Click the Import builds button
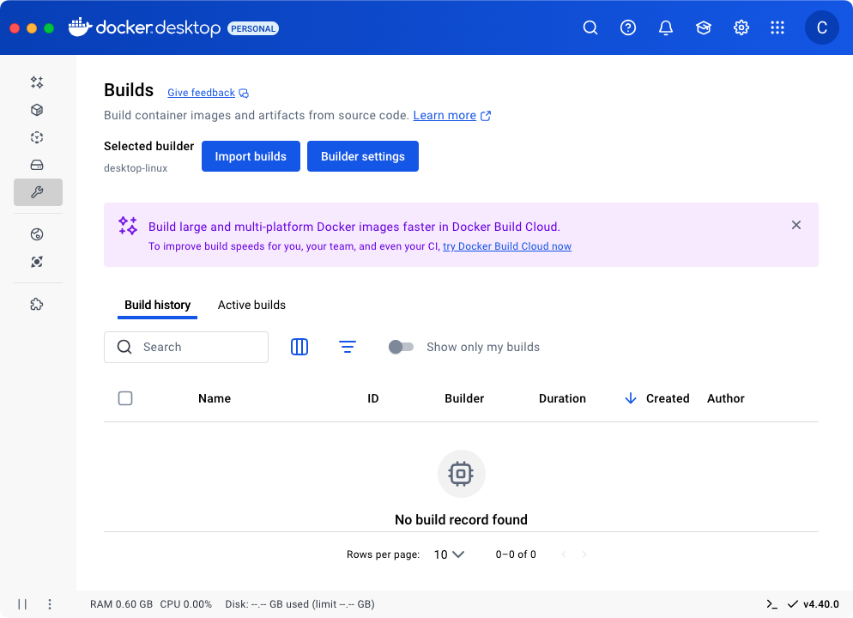This screenshot has height=618, width=853. [x=251, y=156]
